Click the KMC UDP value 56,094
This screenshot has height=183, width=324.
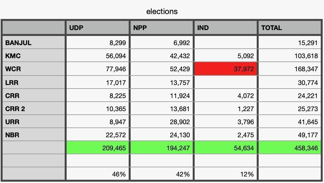click(97, 56)
